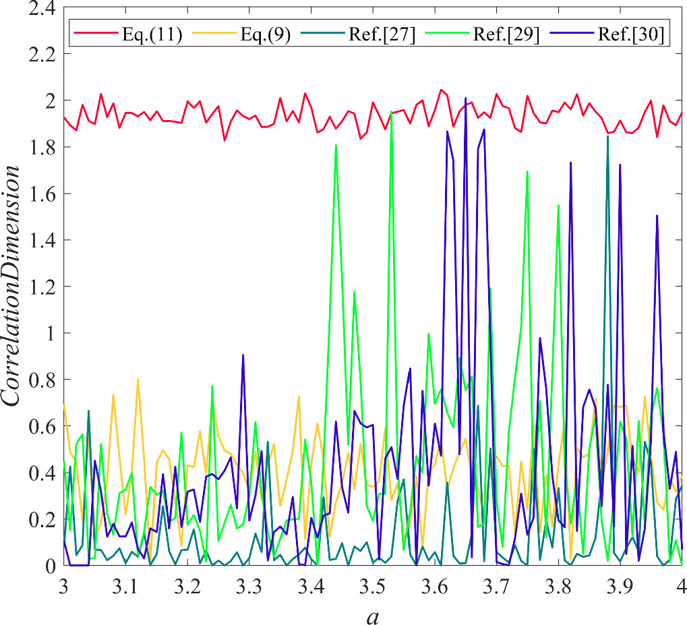Click the Ref.[27] legend label
This screenshot has width=687, height=625.
[382, 34]
